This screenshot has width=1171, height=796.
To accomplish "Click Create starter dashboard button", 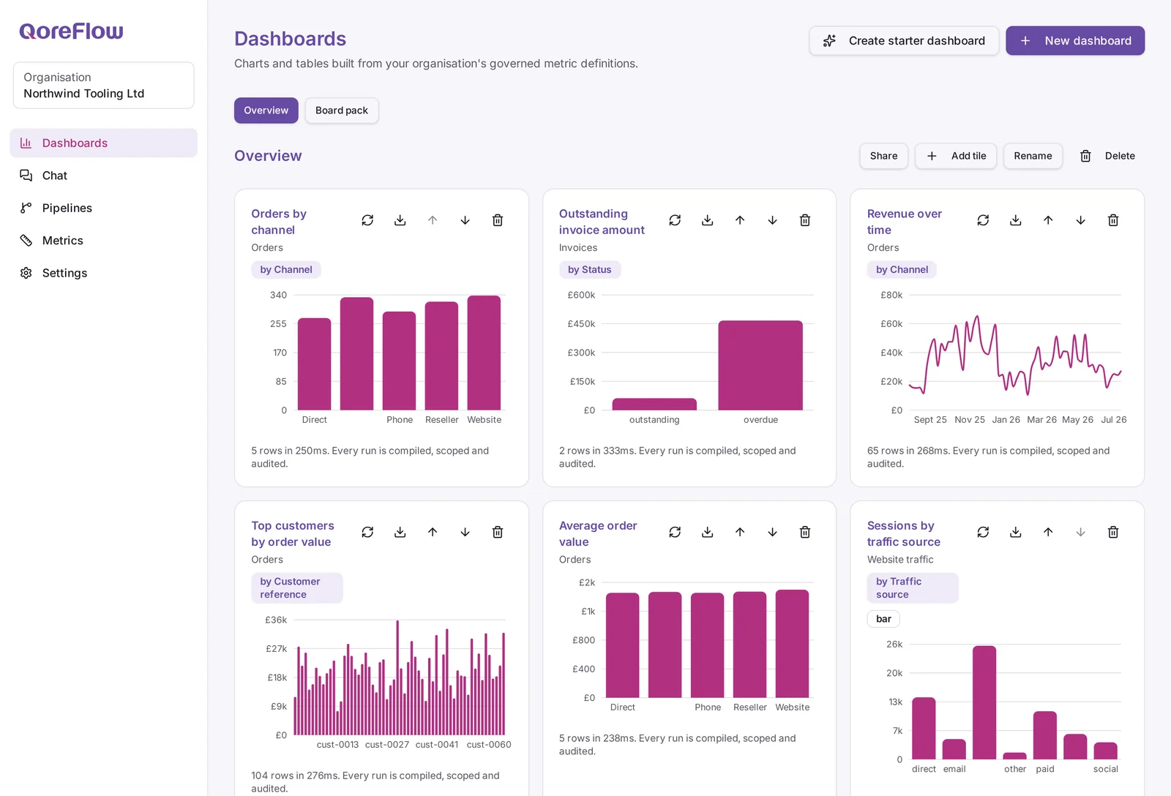I will [x=904, y=41].
